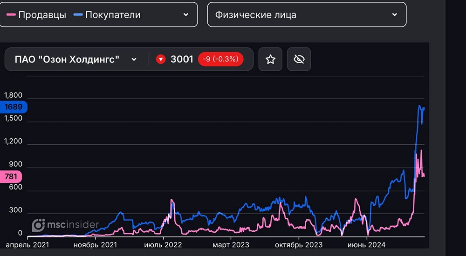Click the chevron arrow in the Физические лица selector
Viewport: 466px width, 256px height.
[x=394, y=14]
